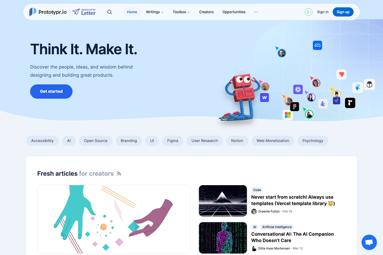Go to the Home nav tab
Image resolution: width=383 pixels, height=255 pixels.
click(132, 12)
